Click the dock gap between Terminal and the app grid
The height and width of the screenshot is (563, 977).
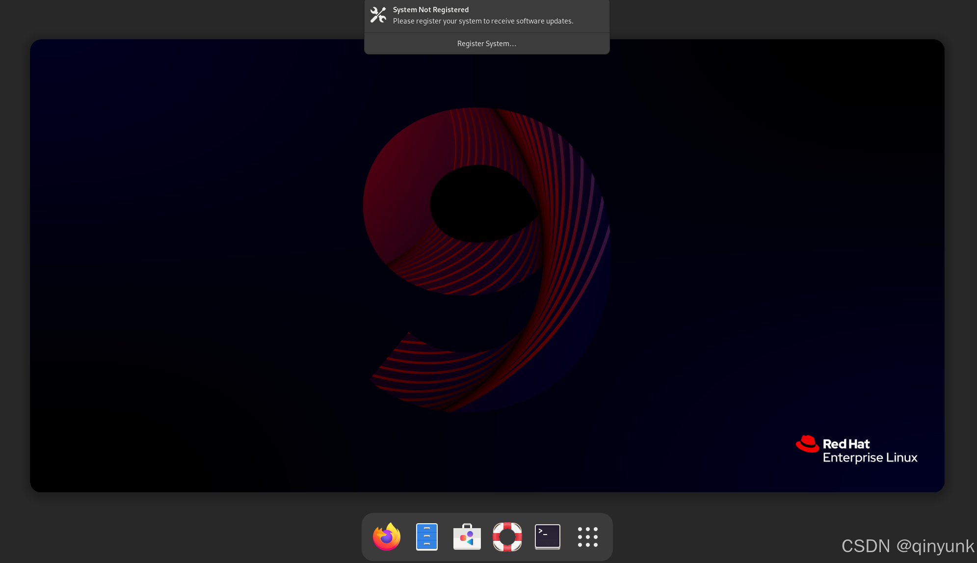(568, 536)
